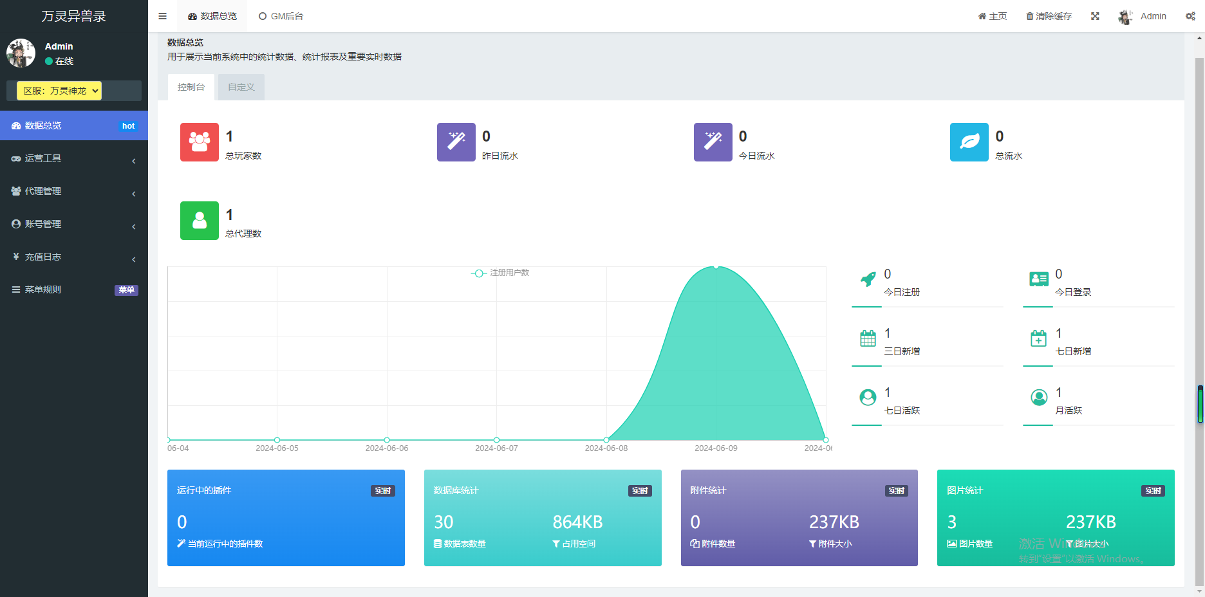Open the fullscreen expand icon
Screen dimensions: 1205x597
(1095, 16)
